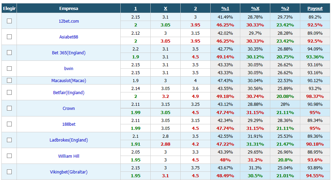This screenshot has height=180, width=332.
Task: Select 12bet.com payout 92.5%
Action: [x=315, y=25]
